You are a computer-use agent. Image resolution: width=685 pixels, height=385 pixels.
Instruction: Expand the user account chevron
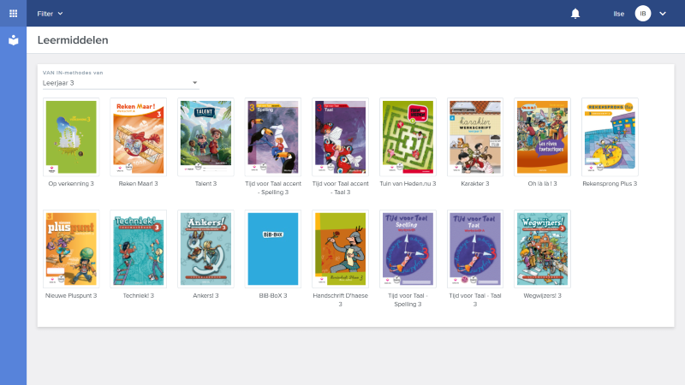coord(662,14)
